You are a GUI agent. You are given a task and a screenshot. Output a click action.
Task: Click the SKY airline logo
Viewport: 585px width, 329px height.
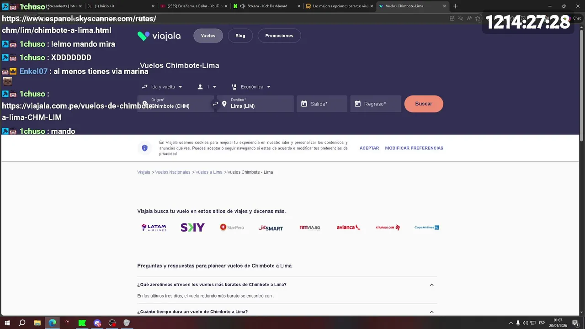pyautogui.click(x=192, y=228)
